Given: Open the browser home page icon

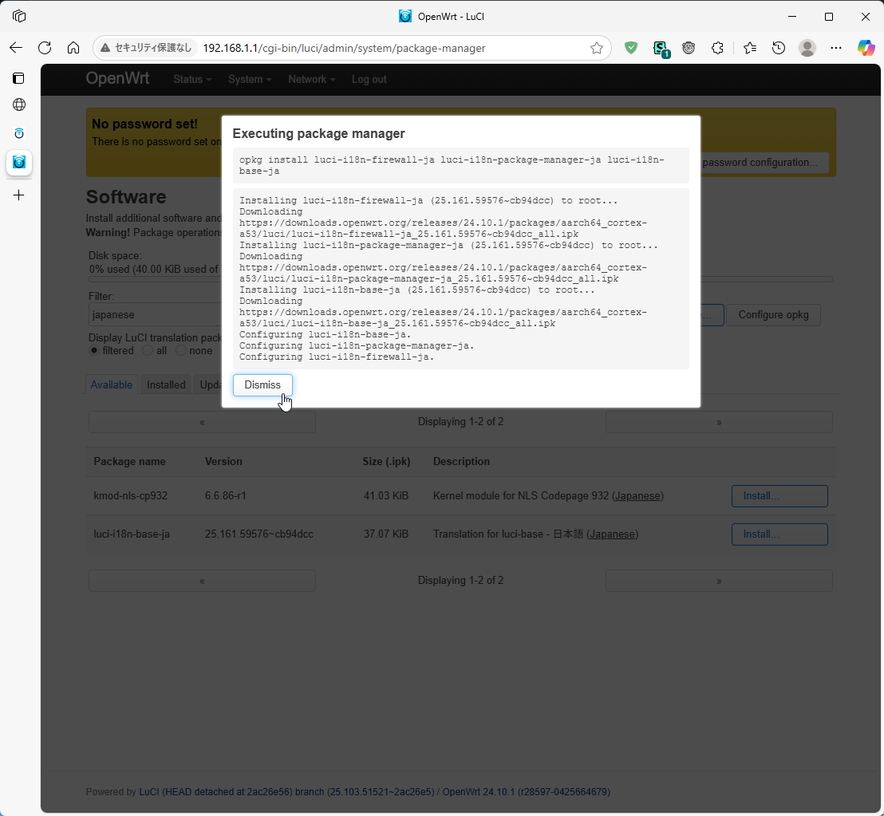Looking at the screenshot, I should (x=73, y=48).
